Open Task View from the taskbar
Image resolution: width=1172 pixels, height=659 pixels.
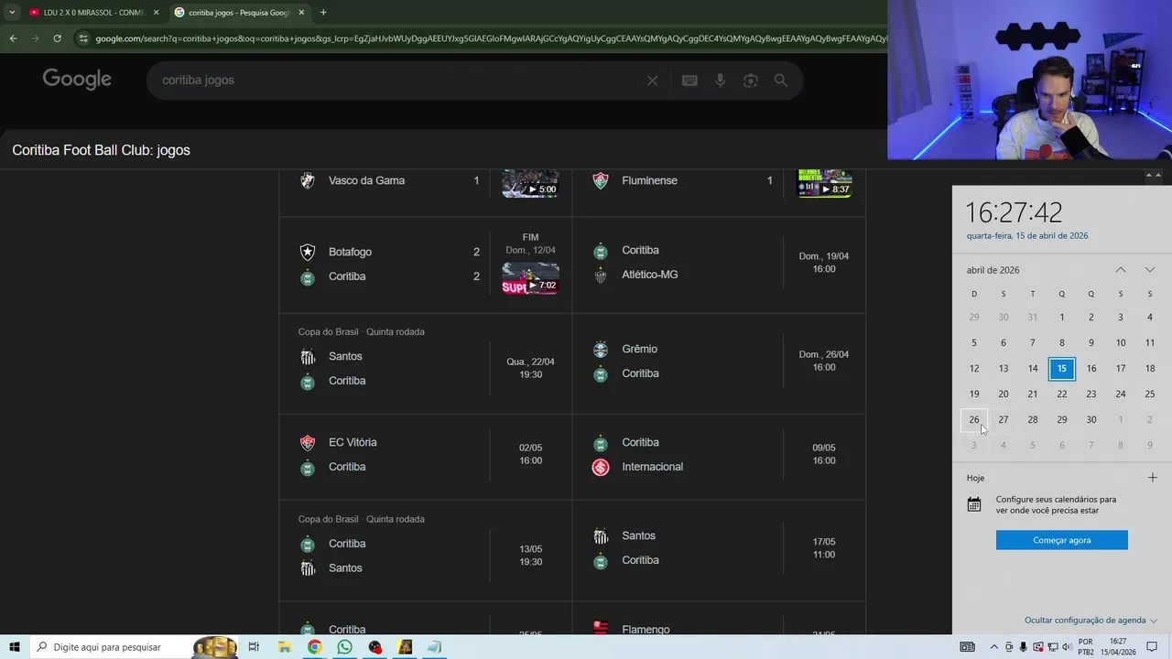coord(254,647)
